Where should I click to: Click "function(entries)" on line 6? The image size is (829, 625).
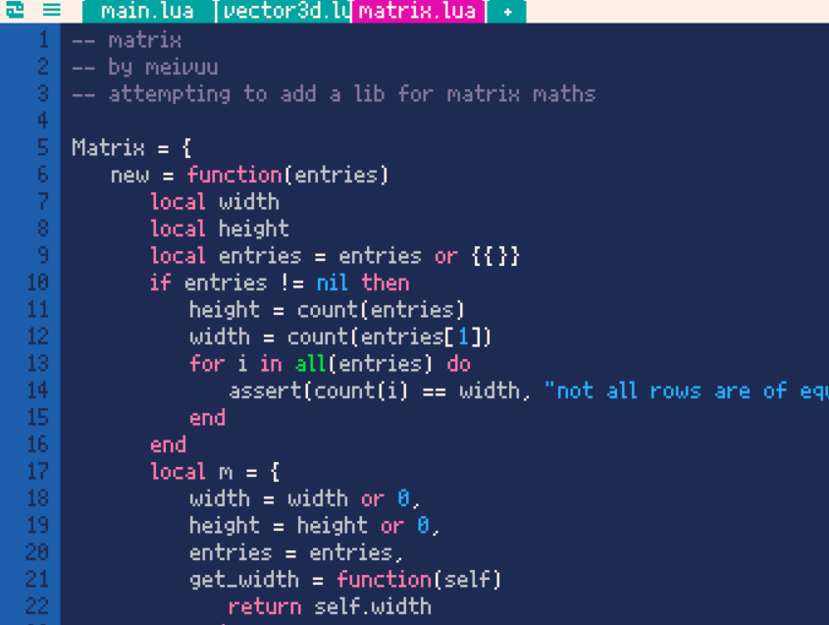point(288,175)
